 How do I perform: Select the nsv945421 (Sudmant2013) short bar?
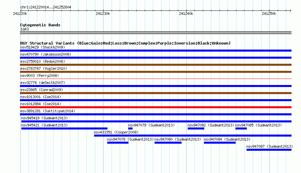(64, 128)
